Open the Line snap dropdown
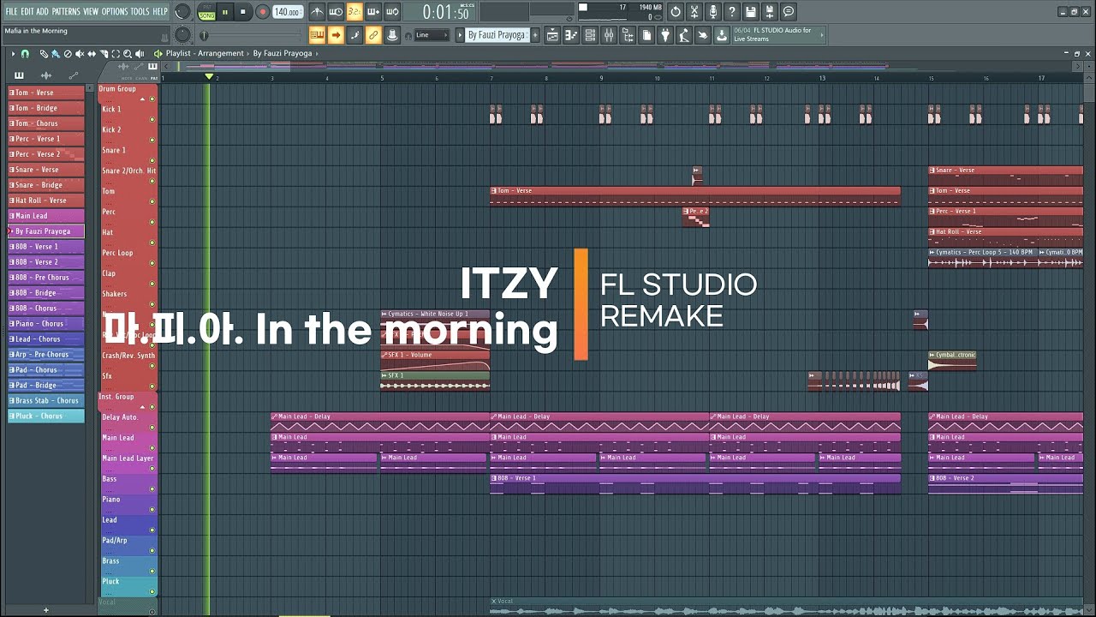The height and width of the screenshot is (617, 1096). click(432, 35)
